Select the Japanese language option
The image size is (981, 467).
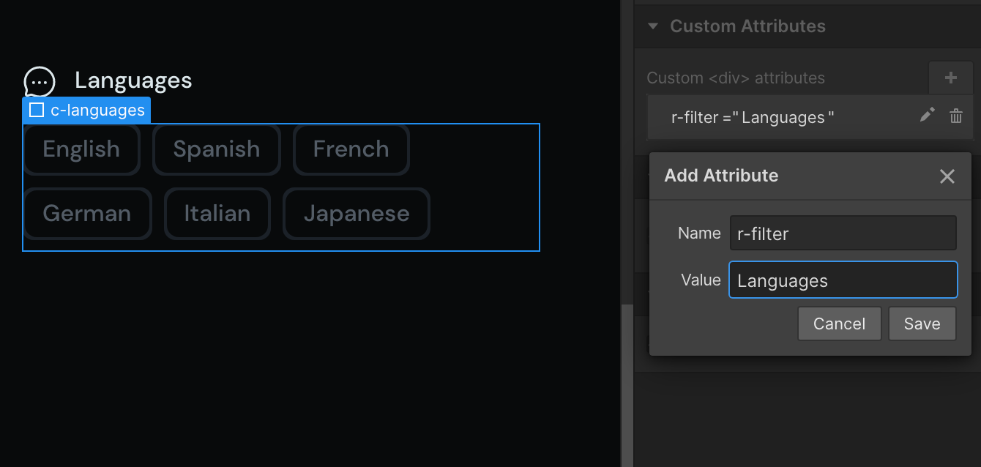(356, 214)
